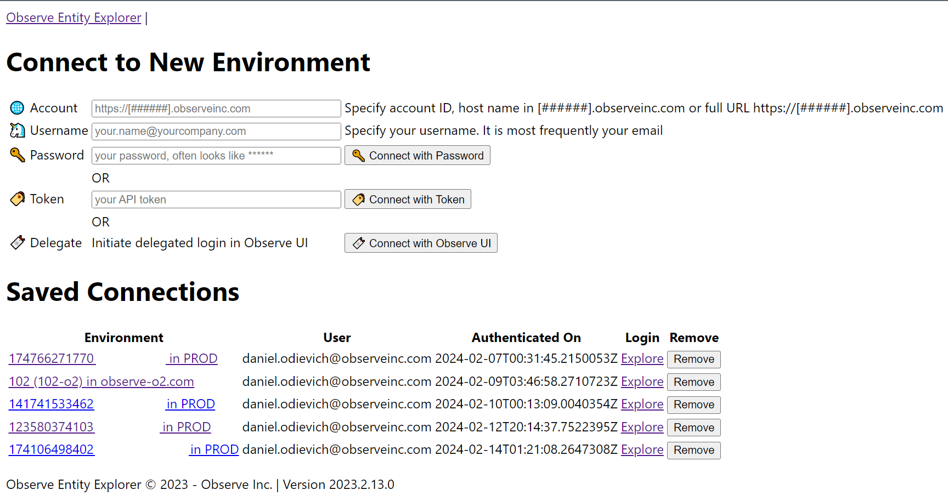Remove the 141741533462 saved connection
The height and width of the screenshot is (501, 948).
(x=694, y=405)
